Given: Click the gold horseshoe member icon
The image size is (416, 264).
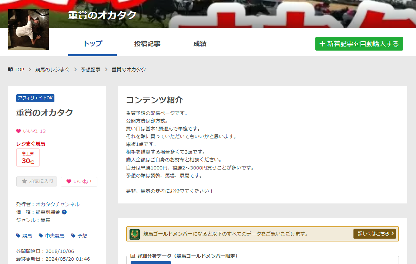Looking at the screenshot, I should 134,234.
